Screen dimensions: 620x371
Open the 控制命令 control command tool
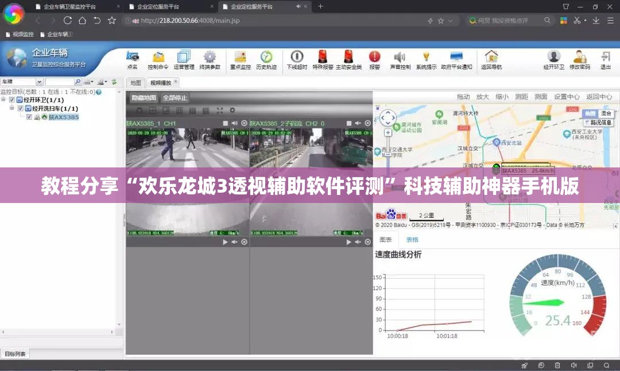(x=158, y=60)
